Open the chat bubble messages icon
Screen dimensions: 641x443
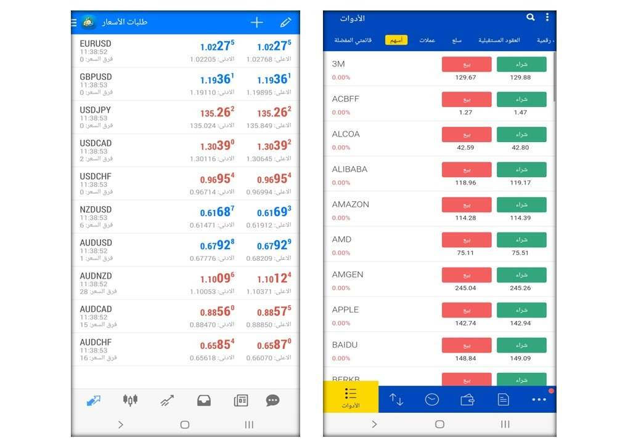tap(272, 401)
